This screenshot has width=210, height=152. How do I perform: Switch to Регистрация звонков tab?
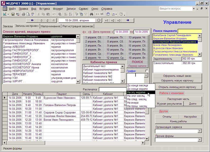click(78, 26)
